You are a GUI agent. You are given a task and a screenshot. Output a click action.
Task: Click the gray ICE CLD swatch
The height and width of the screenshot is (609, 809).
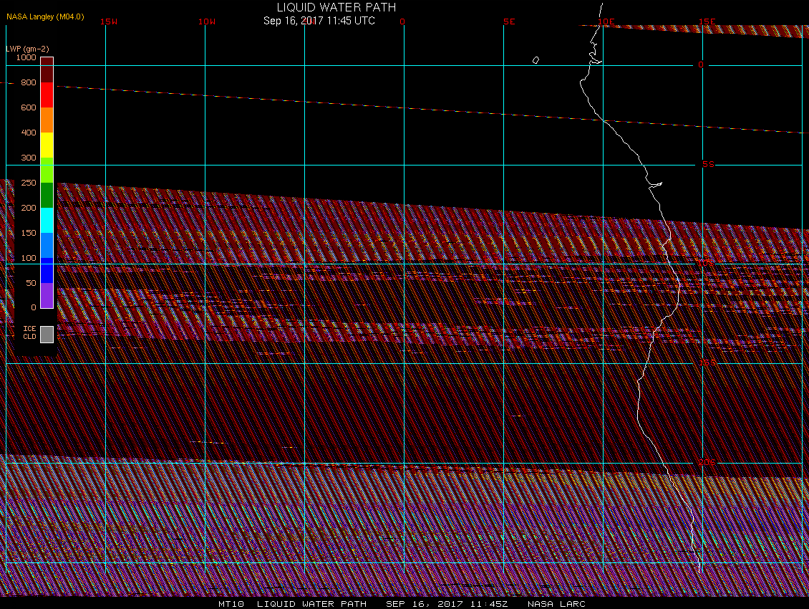[47, 334]
